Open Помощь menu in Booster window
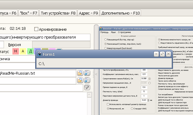The height and width of the screenshot is (115, 193). 104,32
